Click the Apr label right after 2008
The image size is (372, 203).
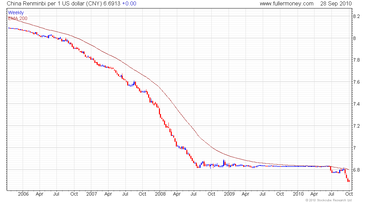(177, 194)
